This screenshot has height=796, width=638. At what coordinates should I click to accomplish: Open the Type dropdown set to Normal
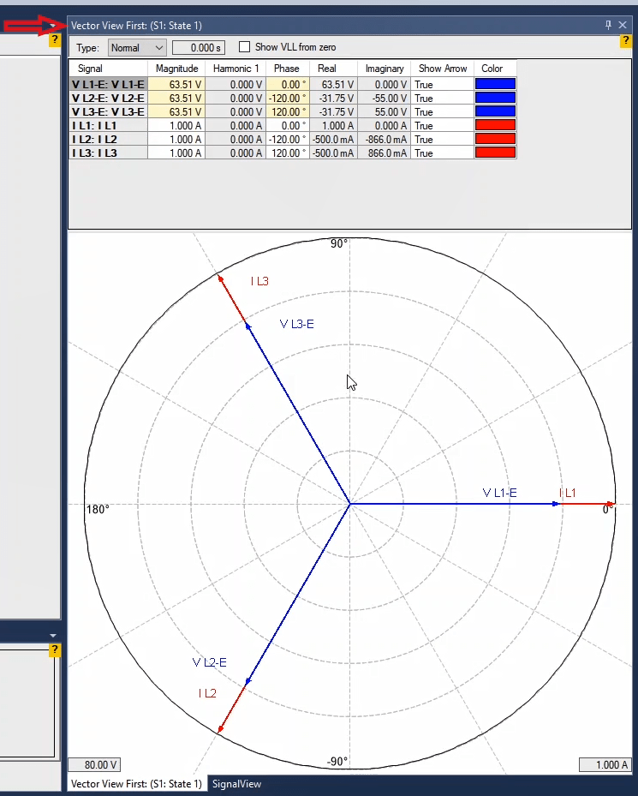pos(137,48)
